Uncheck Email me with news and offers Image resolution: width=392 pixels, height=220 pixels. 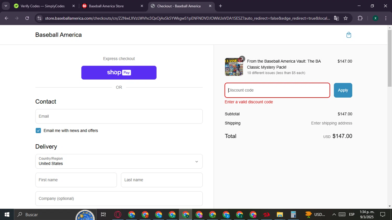(x=38, y=130)
